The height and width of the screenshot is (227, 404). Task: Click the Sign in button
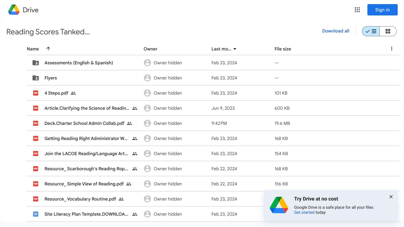click(x=382, y=10)
